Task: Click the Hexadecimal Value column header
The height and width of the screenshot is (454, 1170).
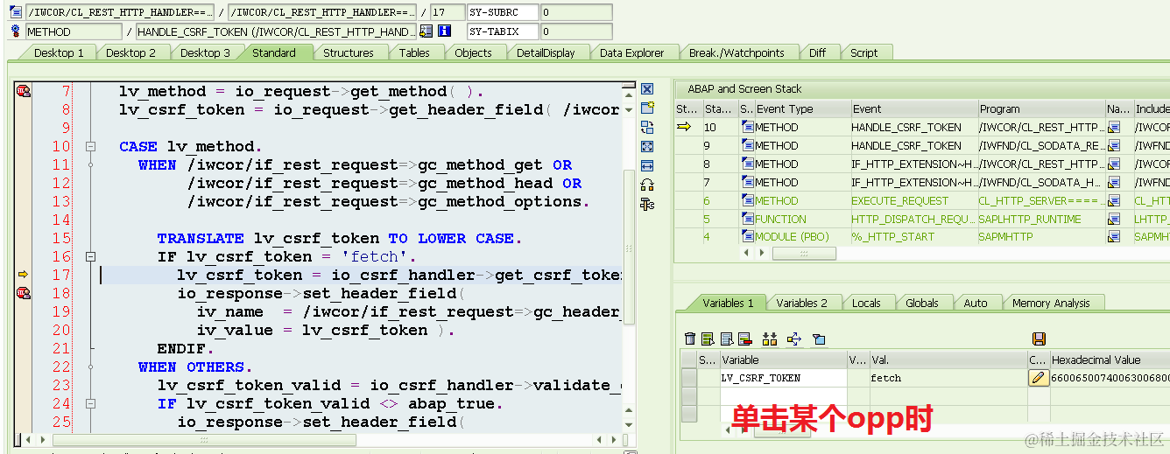Action: point(1110,360)
